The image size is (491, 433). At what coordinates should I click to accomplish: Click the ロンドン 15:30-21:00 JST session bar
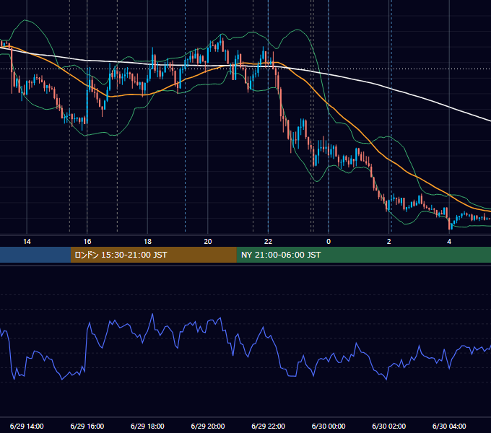(153, 255)
